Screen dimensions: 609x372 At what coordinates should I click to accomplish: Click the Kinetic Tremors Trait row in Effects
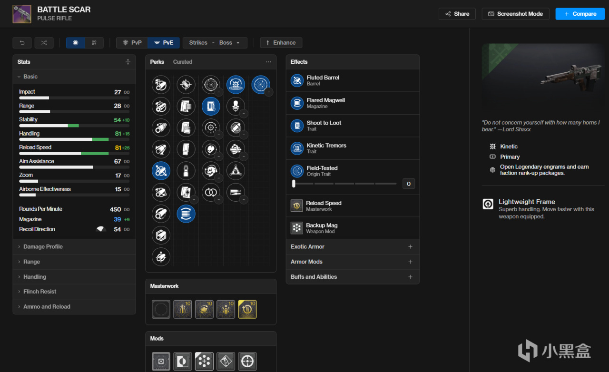coord(353,148)
